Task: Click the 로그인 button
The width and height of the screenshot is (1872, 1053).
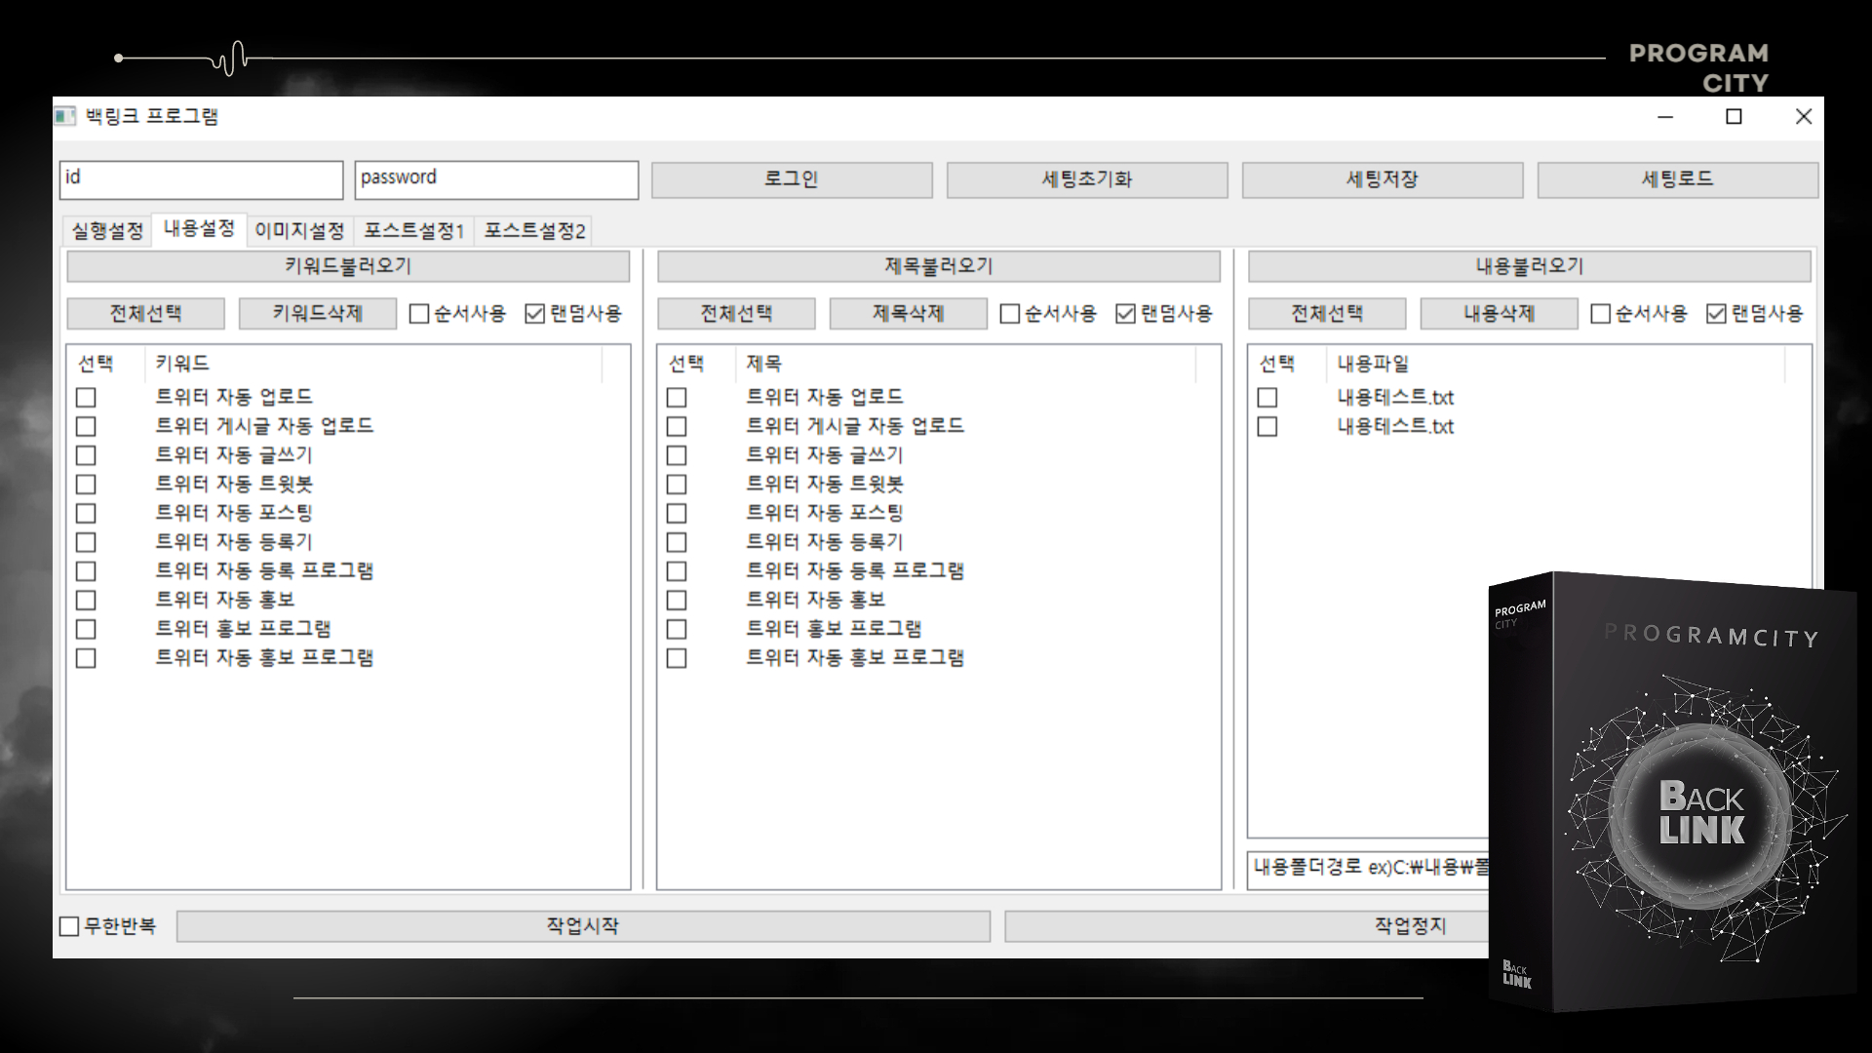Action: tap(792, 179)
